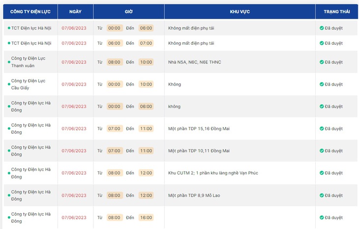Click approved checkmark for Mỗ Lao row
359x229 pixels.
[x=322, y=196]
